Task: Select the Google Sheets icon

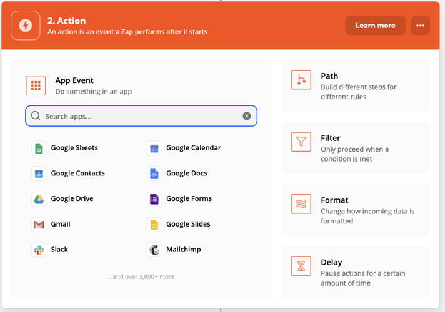Action: [x=39, y=148]
